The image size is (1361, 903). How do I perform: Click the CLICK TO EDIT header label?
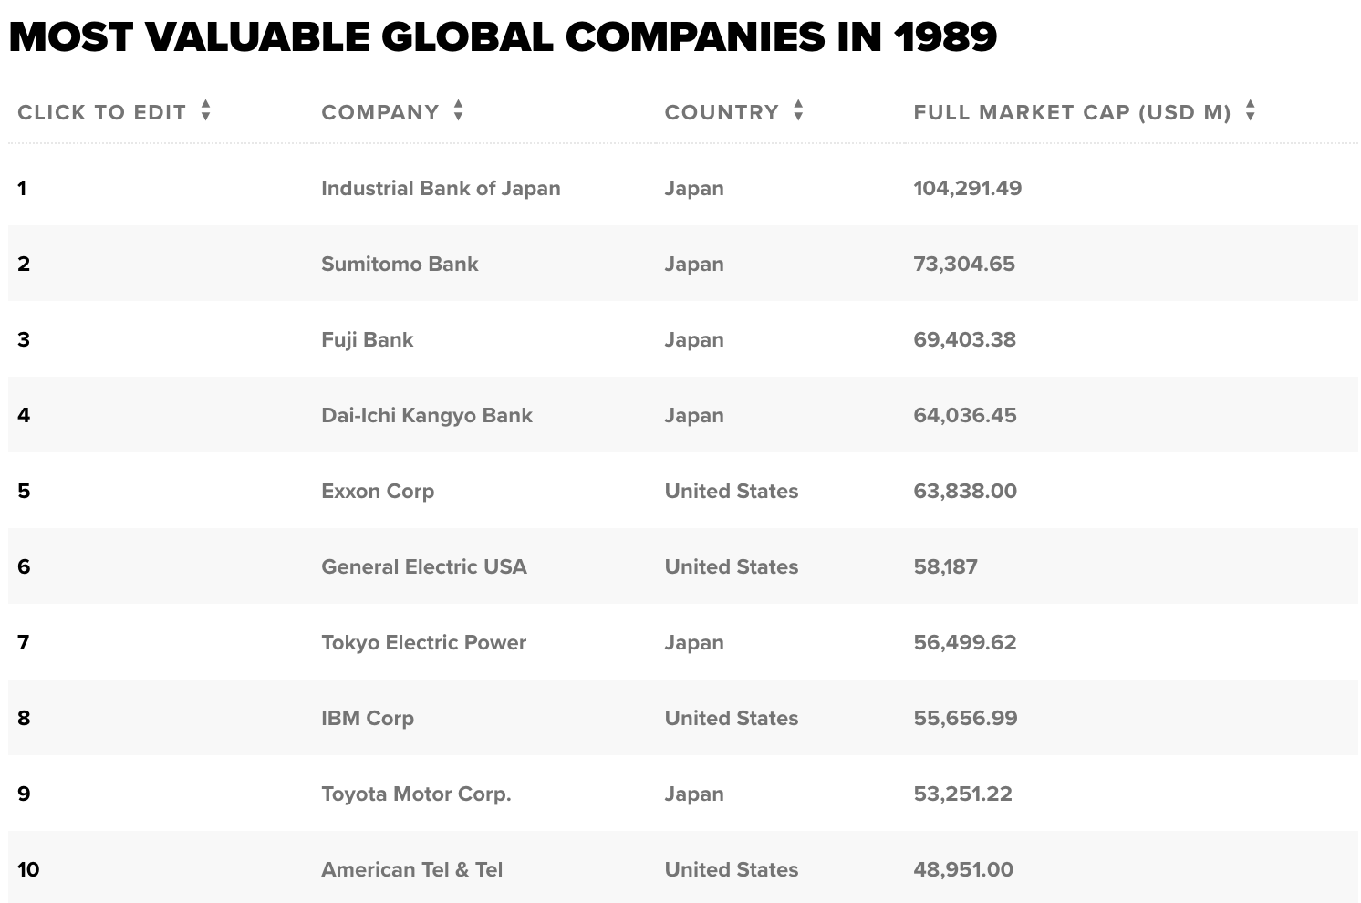coord(101,112)
